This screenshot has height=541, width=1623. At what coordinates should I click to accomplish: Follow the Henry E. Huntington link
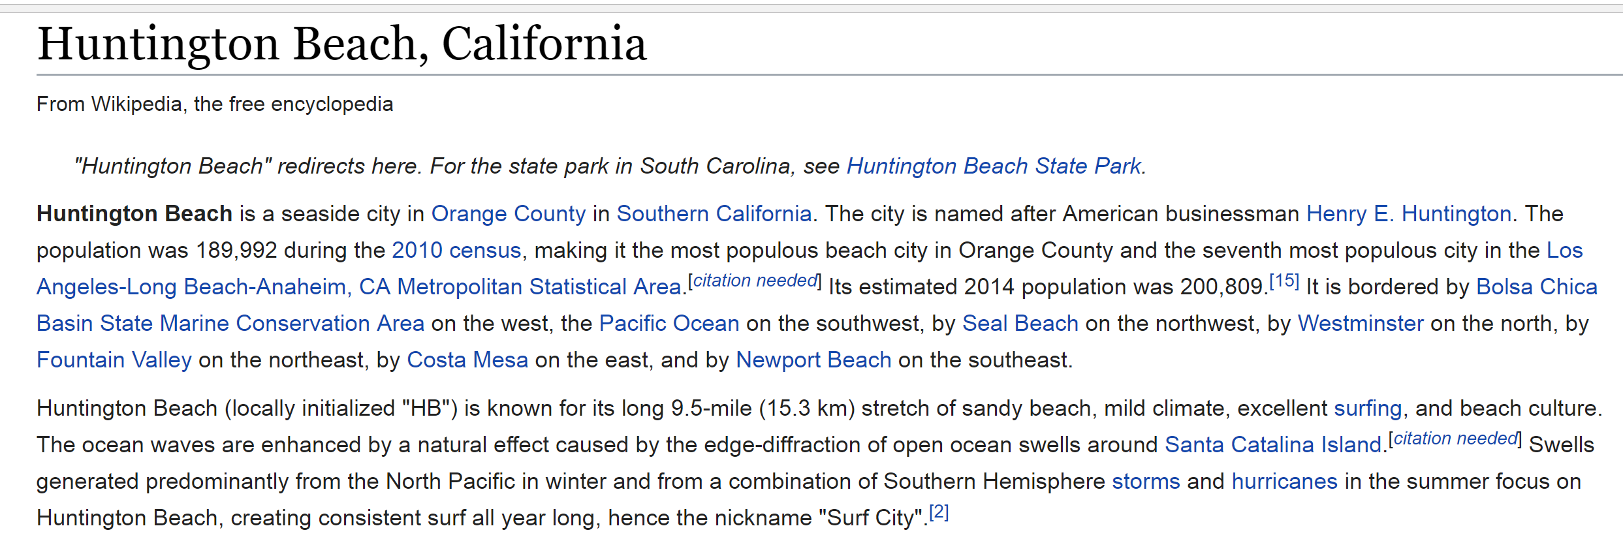point(1408,214)
